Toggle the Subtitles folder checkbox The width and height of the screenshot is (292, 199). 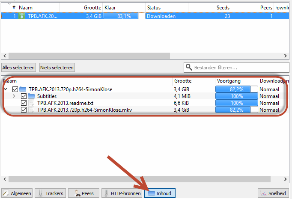click(x=24, y=96)
